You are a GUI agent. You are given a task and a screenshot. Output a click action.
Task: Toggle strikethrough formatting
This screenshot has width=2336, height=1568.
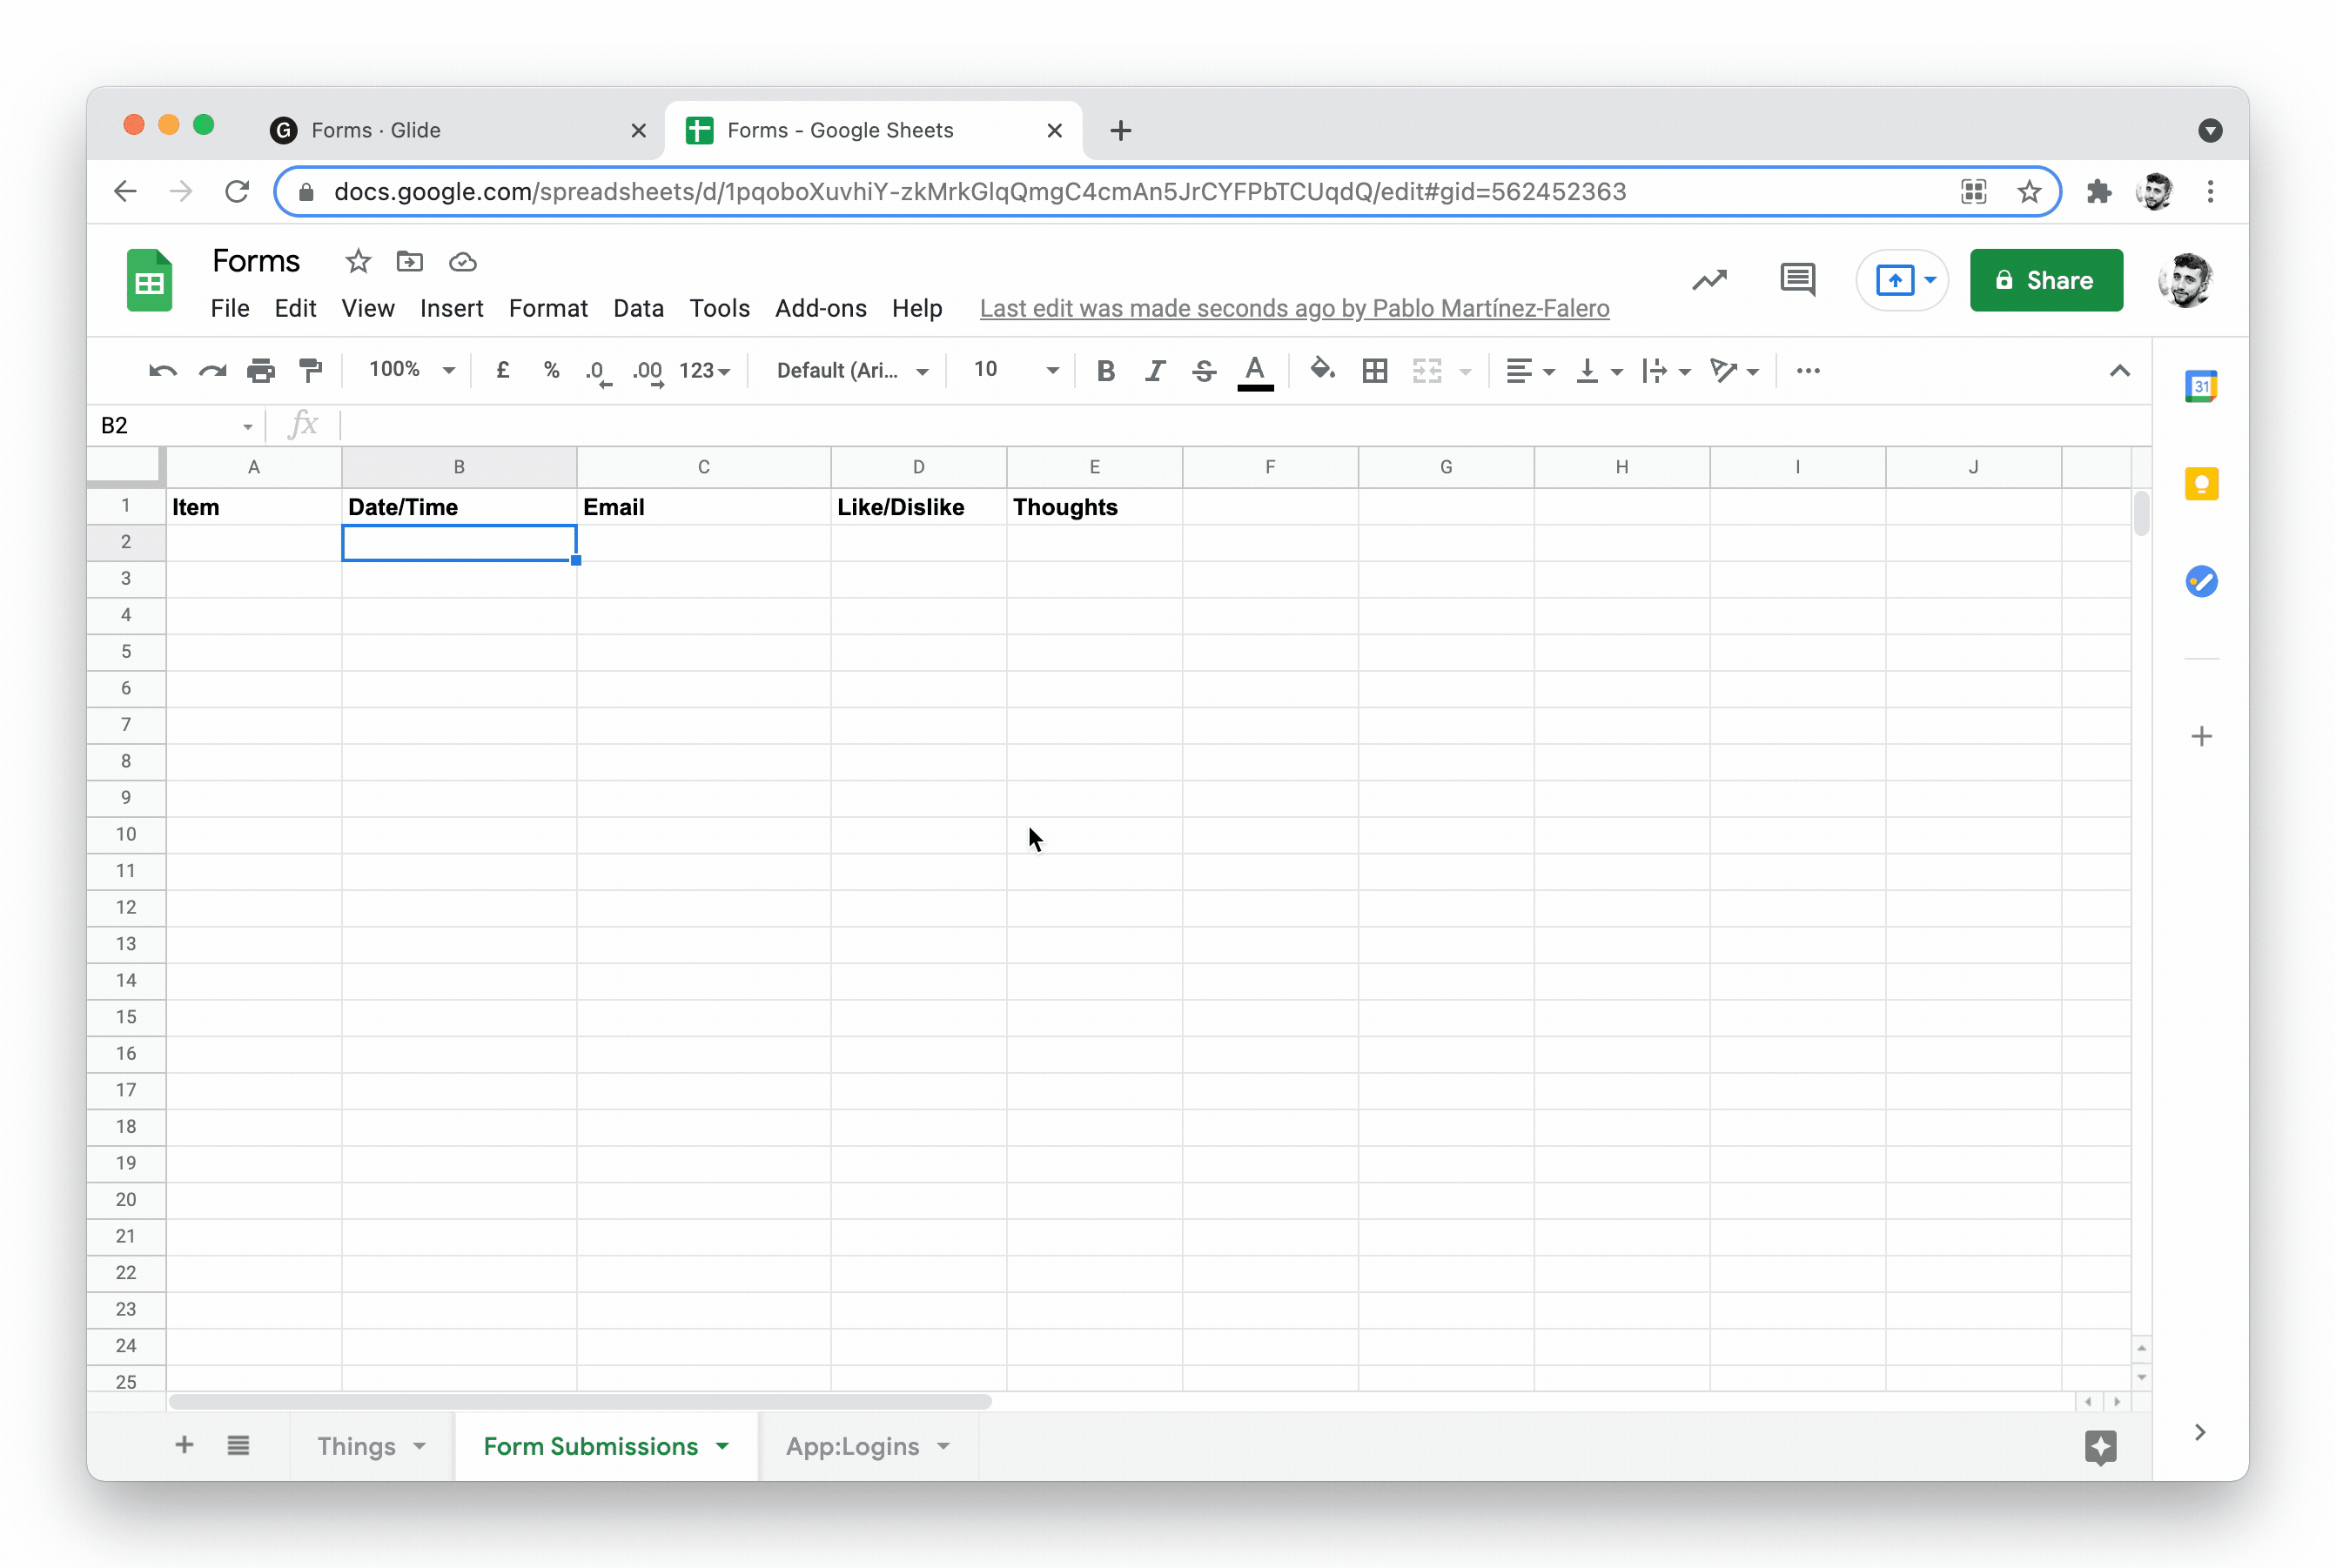(x=1204, y=371)
